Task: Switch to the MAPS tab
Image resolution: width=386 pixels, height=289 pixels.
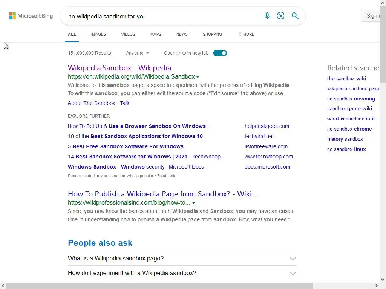Action: click(x=156, y=34)
